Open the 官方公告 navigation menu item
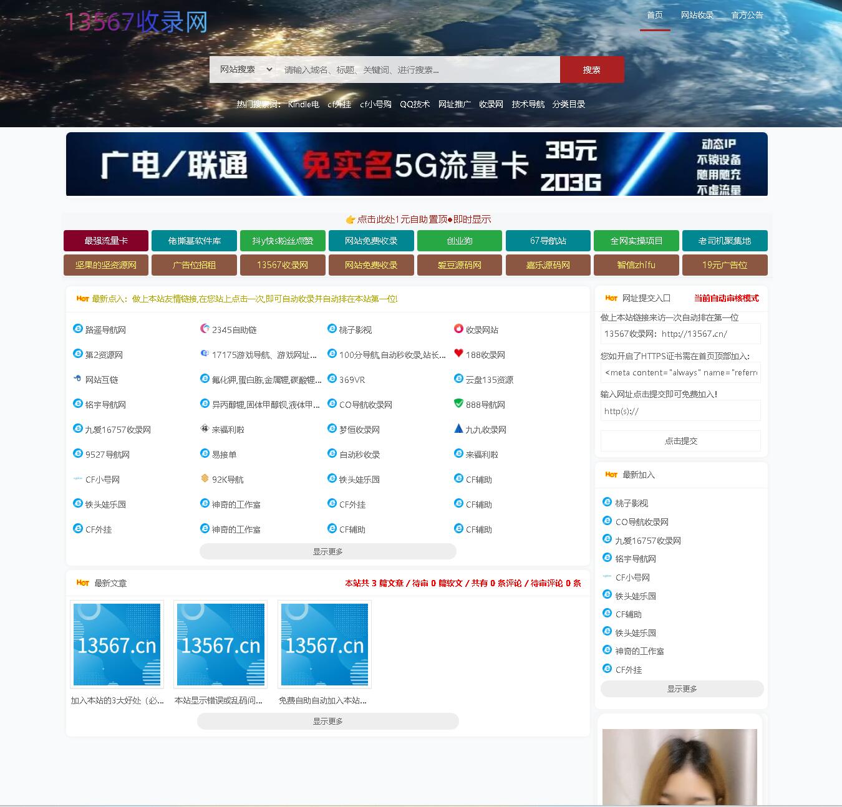The width and height of the screenshot is (842, 807). [747, 15]
